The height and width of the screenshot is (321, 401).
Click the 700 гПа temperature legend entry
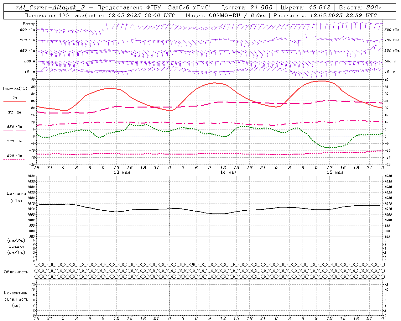[x=14, y=141]
